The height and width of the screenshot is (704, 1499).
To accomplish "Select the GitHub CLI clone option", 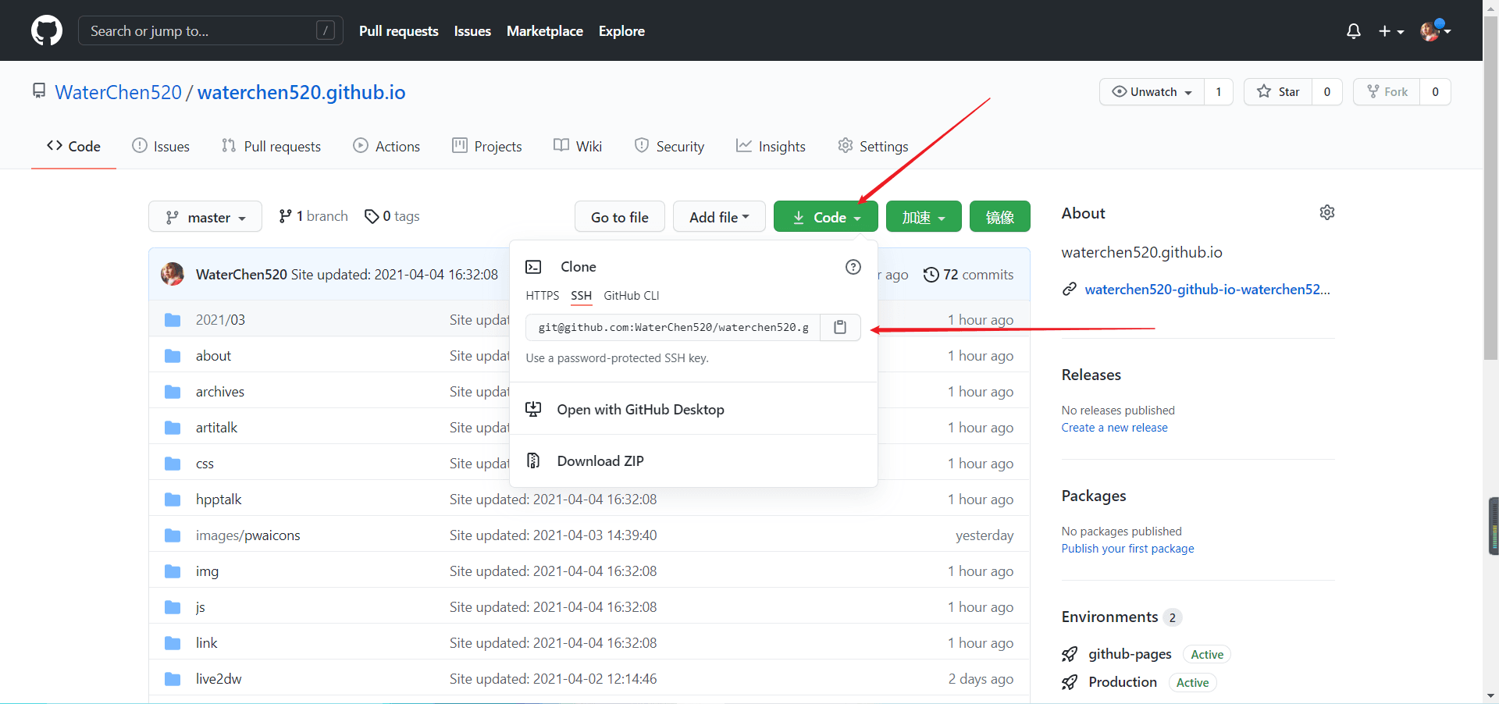I will tap(632, 296).
